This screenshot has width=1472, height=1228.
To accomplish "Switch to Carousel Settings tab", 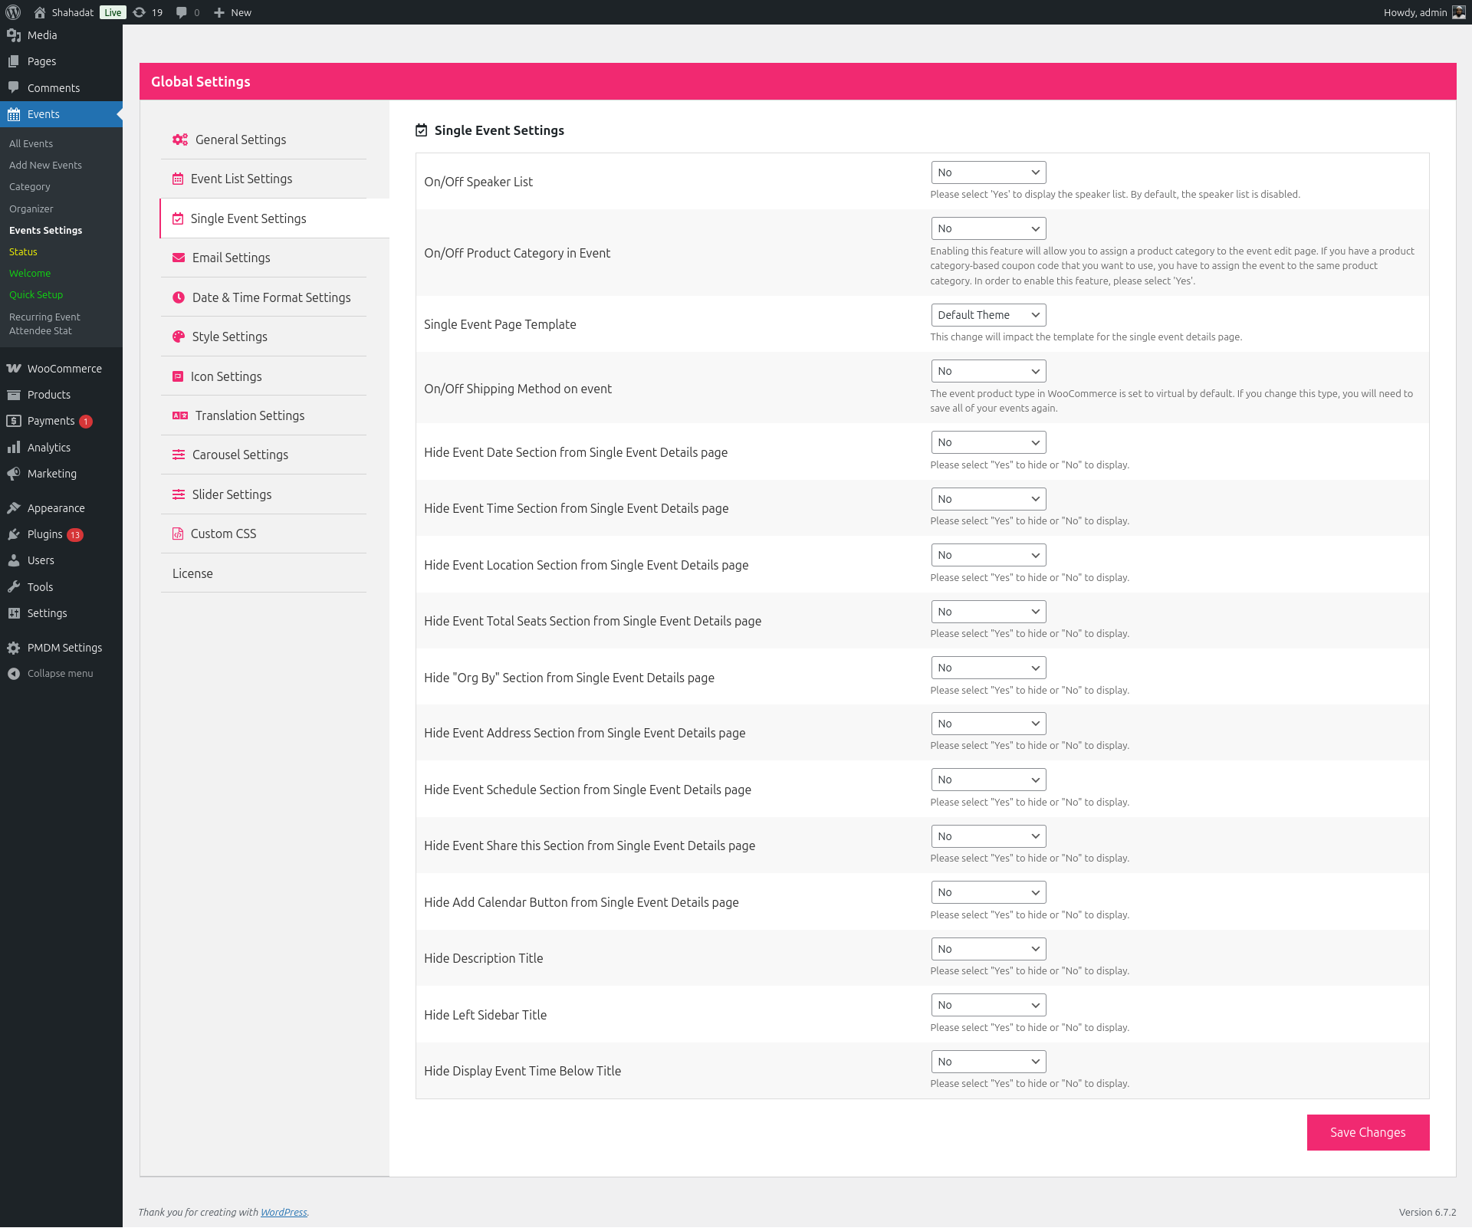I will click(x=264, y=455).
